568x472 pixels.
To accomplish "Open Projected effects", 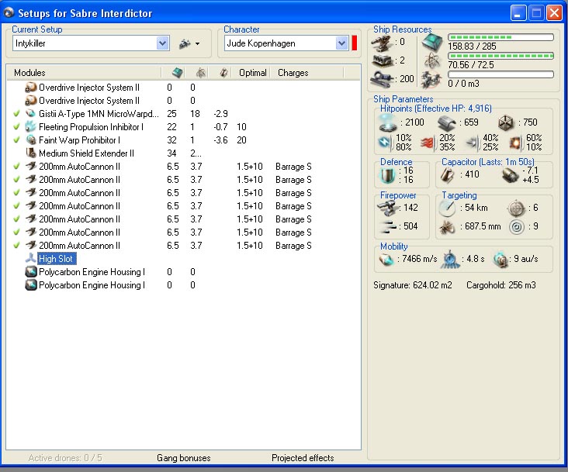I will point(303,458).
